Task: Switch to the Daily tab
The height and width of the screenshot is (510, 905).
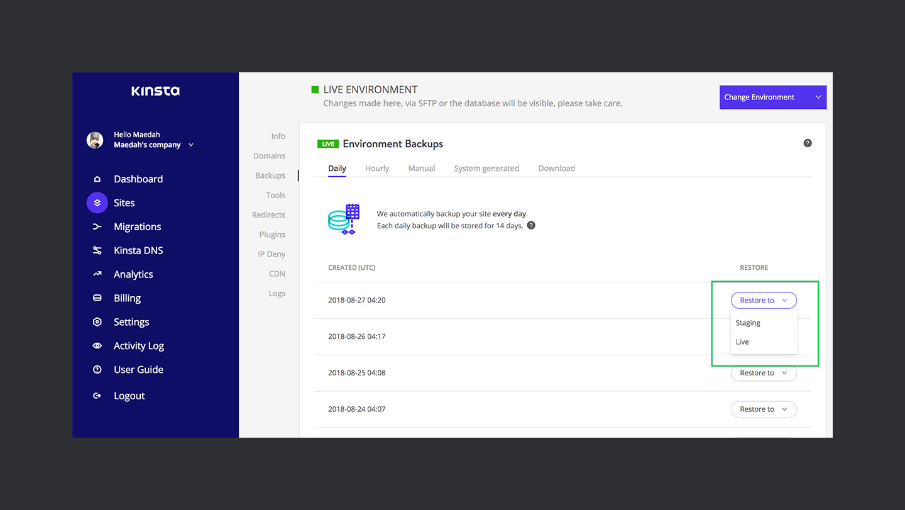Action: coord(337,169)
